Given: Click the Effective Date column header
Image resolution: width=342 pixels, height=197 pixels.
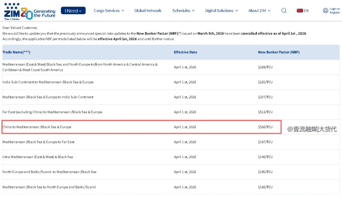Looking at the screenshot, I should [x=185, y=52].
